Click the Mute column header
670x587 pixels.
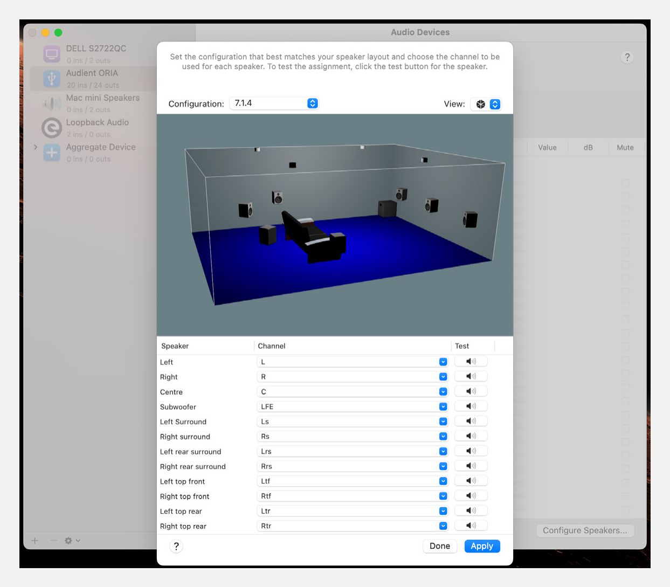pos(625,147)
